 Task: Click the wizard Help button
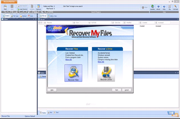[x=52, y=90]
